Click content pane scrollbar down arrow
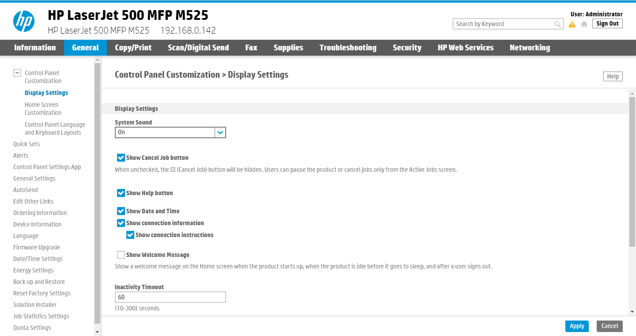 (x=632, y=312)
